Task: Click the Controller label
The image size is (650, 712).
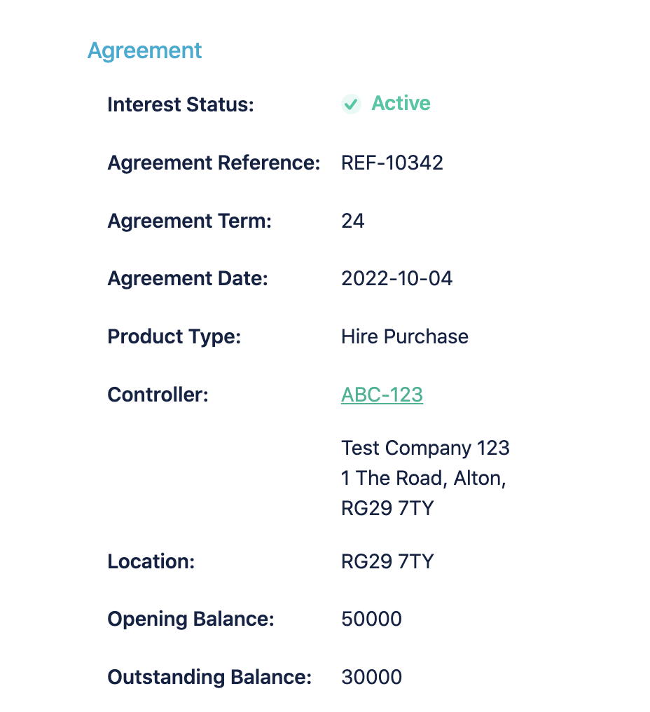Action: click(x=158, y=395)
